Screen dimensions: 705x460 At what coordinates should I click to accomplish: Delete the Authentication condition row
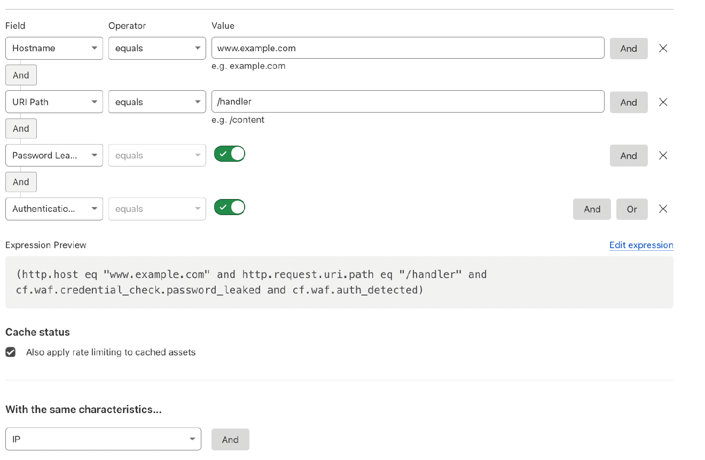[663, 209]
